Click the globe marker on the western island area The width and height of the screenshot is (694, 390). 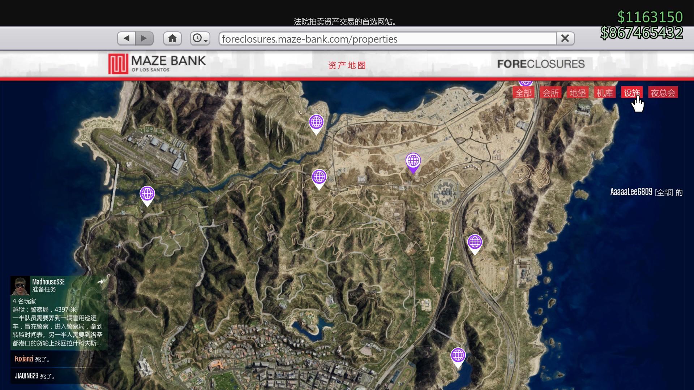(x=147, y=193)
